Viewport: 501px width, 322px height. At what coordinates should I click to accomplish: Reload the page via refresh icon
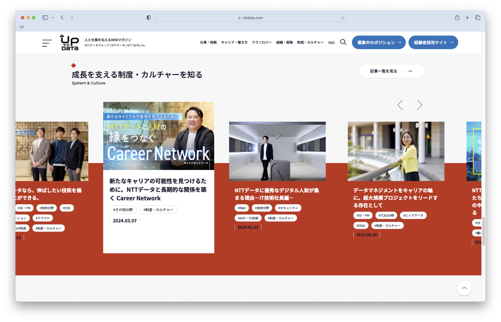342,18
